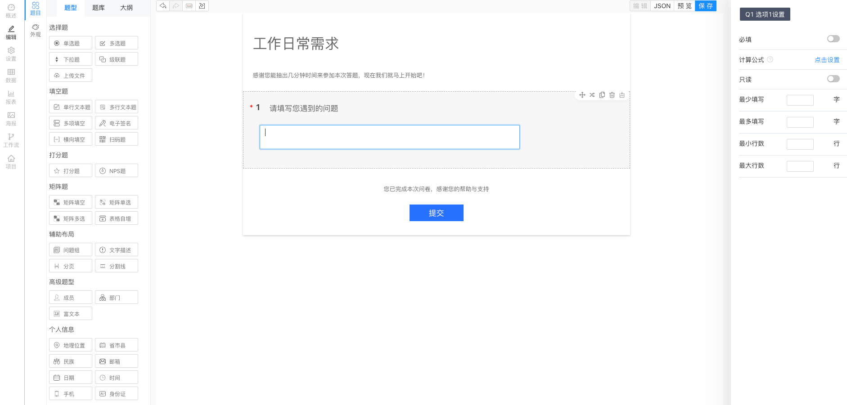The height and width of the screenshot is (405, 847).
Task: Click the 最少填写 input field
Action: tap(800, 100)
